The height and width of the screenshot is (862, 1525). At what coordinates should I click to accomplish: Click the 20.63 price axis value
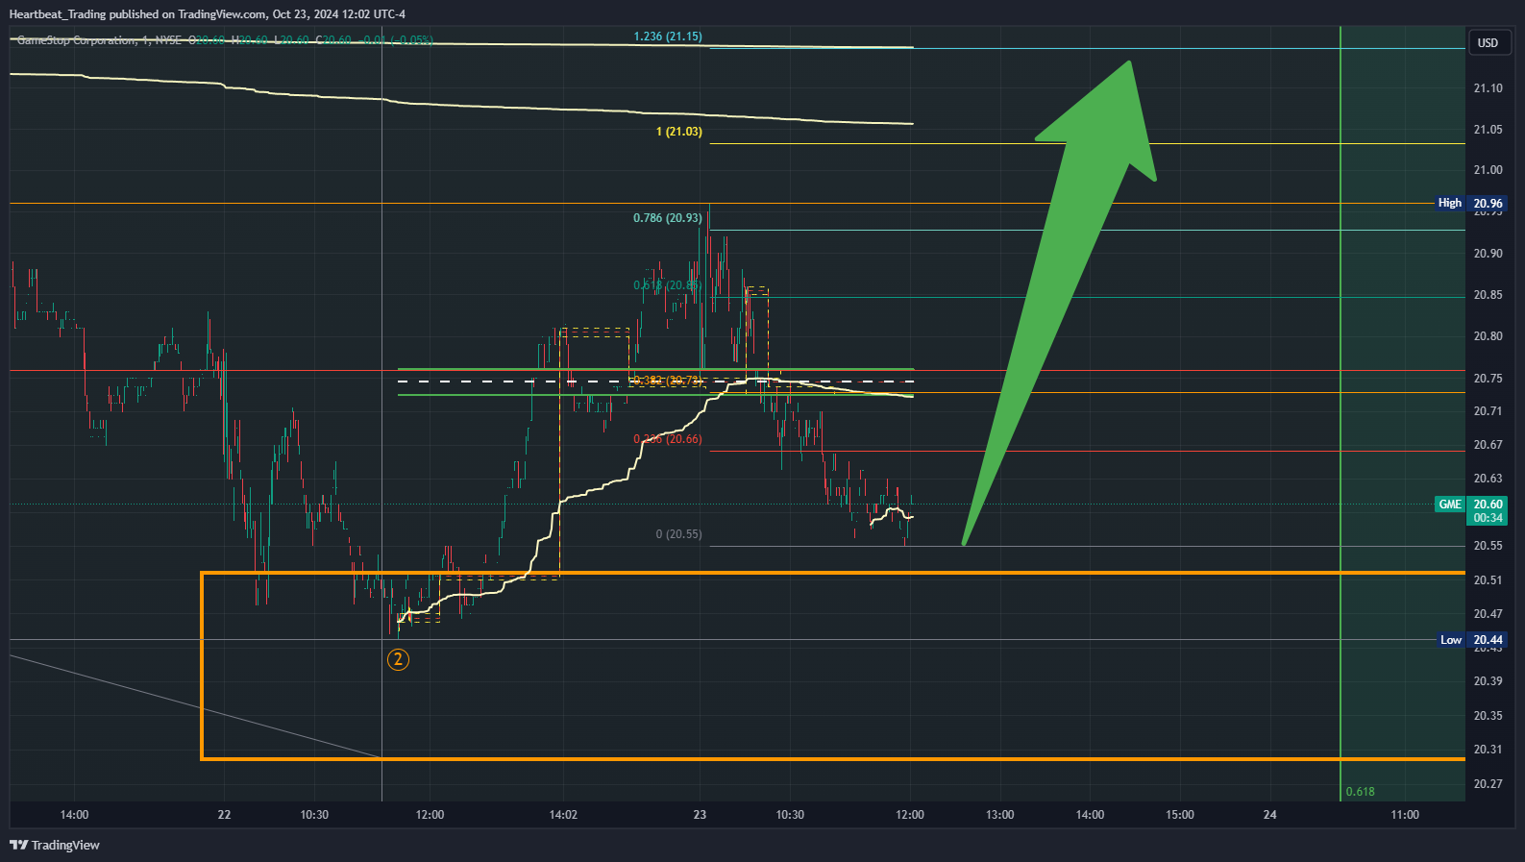click(1488, 479)
